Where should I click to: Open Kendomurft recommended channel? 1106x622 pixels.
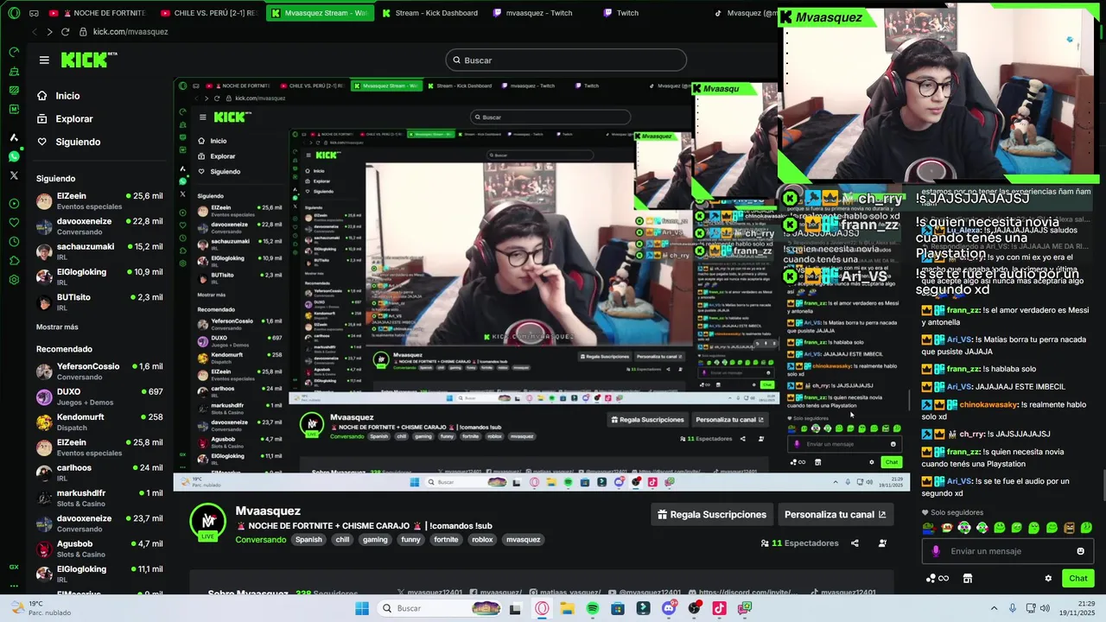tap(99, 422)
